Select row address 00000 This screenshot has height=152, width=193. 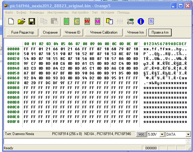coord(13,49)
